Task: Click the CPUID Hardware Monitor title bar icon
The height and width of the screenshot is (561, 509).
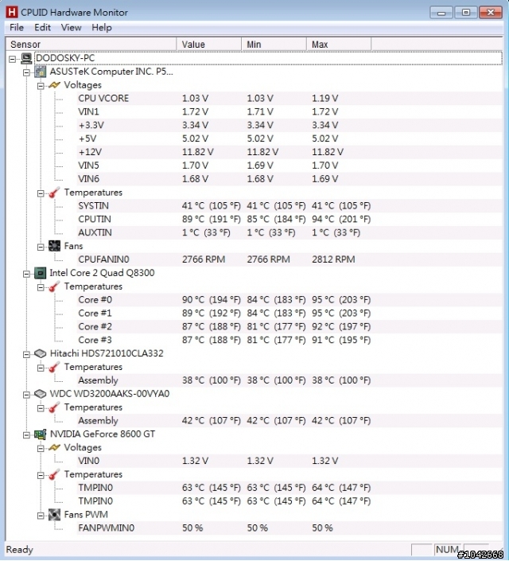Action: click(12, 12)
